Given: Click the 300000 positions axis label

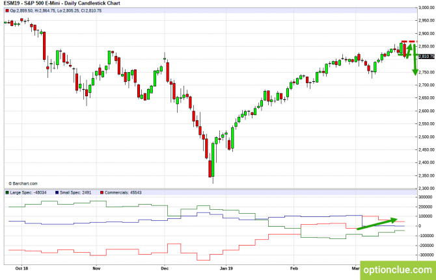Looking at the screenshot, I should [426, 197].
